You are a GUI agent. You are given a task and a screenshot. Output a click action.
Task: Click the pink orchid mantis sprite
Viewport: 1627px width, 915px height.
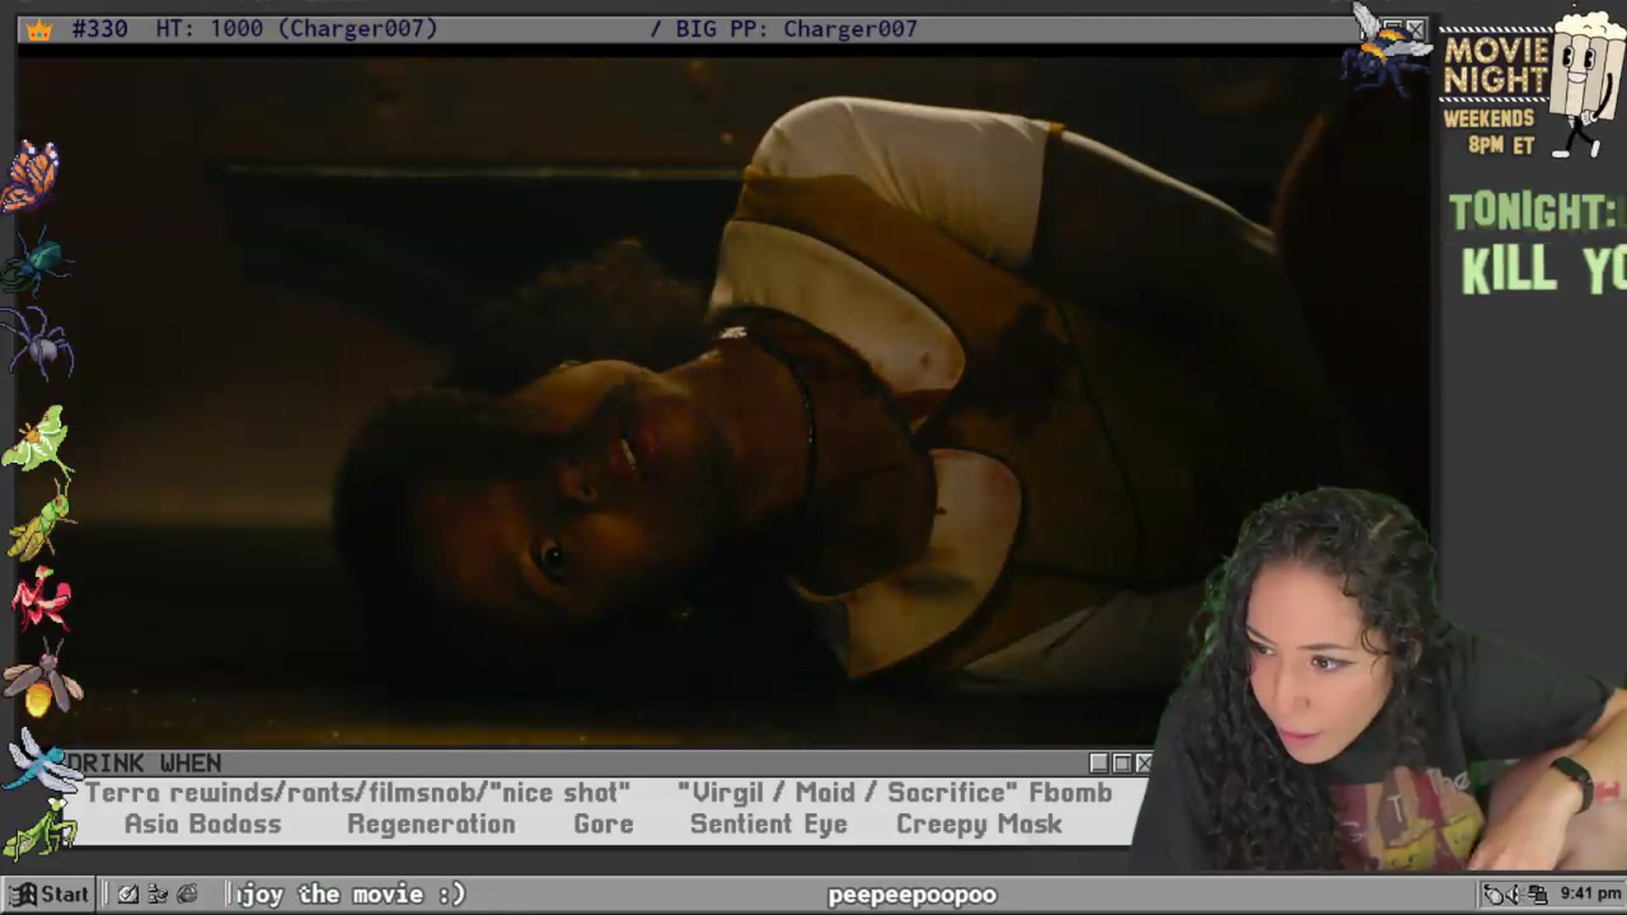point(41,599)
